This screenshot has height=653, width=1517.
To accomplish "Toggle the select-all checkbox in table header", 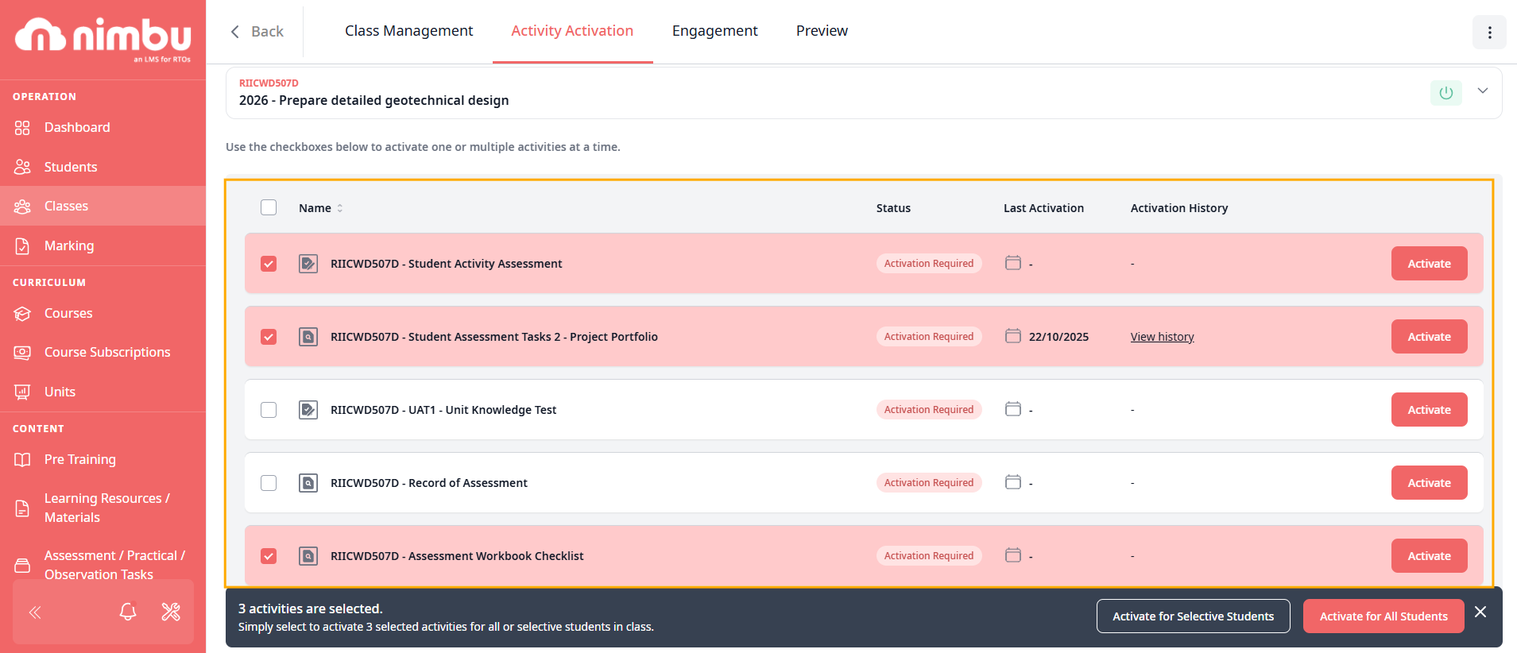I will (x=269, y=207).
